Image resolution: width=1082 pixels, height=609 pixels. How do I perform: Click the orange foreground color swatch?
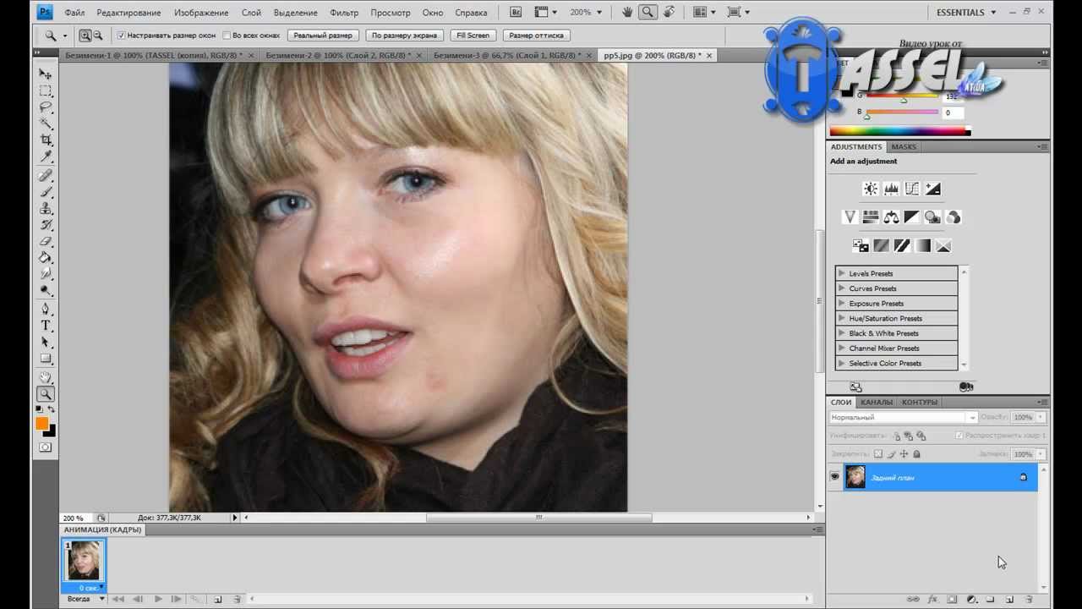pyautogui.click(x=41, y=424)
